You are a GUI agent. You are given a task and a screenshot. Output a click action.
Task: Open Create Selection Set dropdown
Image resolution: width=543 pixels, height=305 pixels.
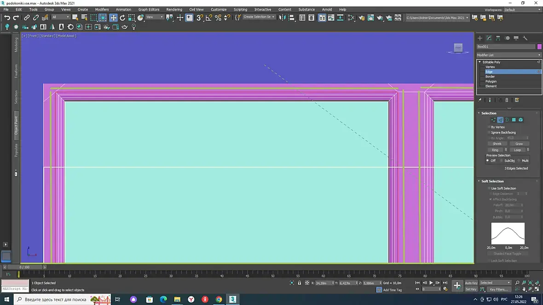pos(259,17)
